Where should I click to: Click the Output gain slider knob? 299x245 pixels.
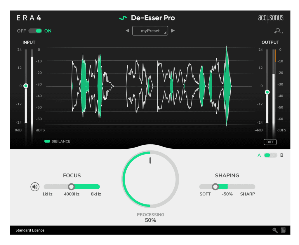[x=267, y=92]
